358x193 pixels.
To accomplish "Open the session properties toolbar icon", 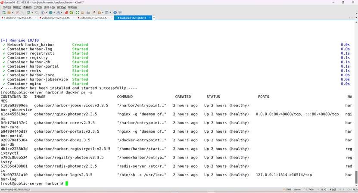I will [x=29, y=12].
